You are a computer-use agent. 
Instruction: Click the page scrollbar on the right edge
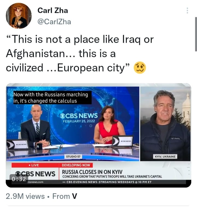tap(196, 34)
